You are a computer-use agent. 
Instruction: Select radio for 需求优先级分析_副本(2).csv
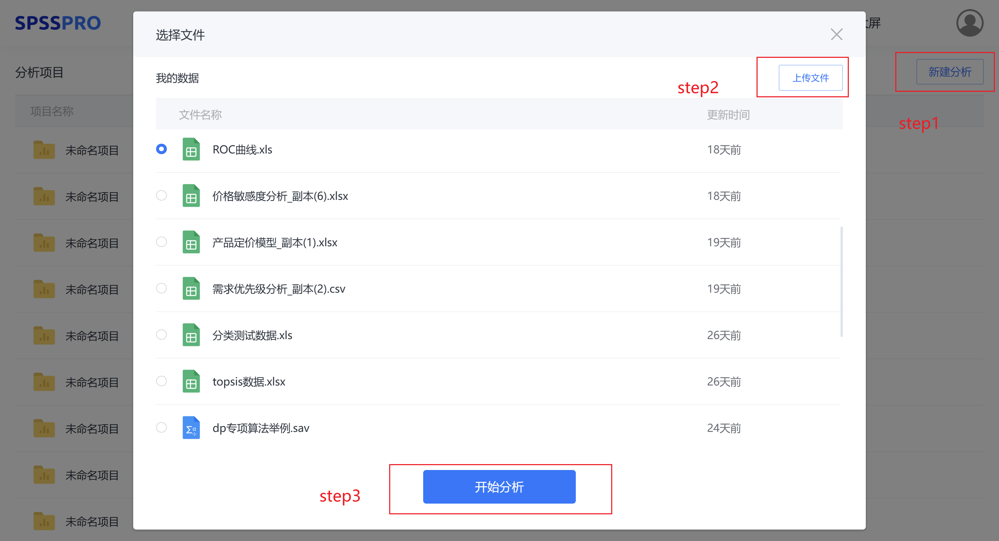click(x=161, y=289)
